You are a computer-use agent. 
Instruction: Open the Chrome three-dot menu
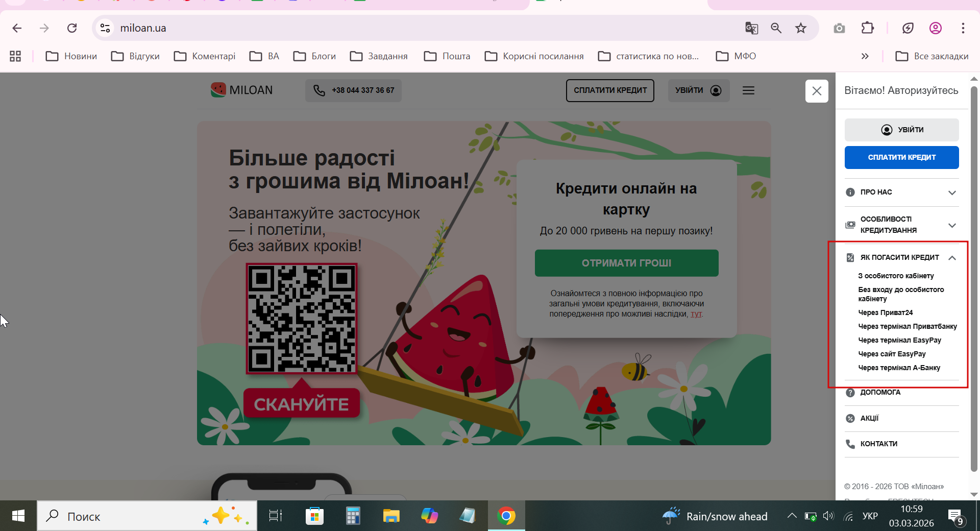point(963,28)
